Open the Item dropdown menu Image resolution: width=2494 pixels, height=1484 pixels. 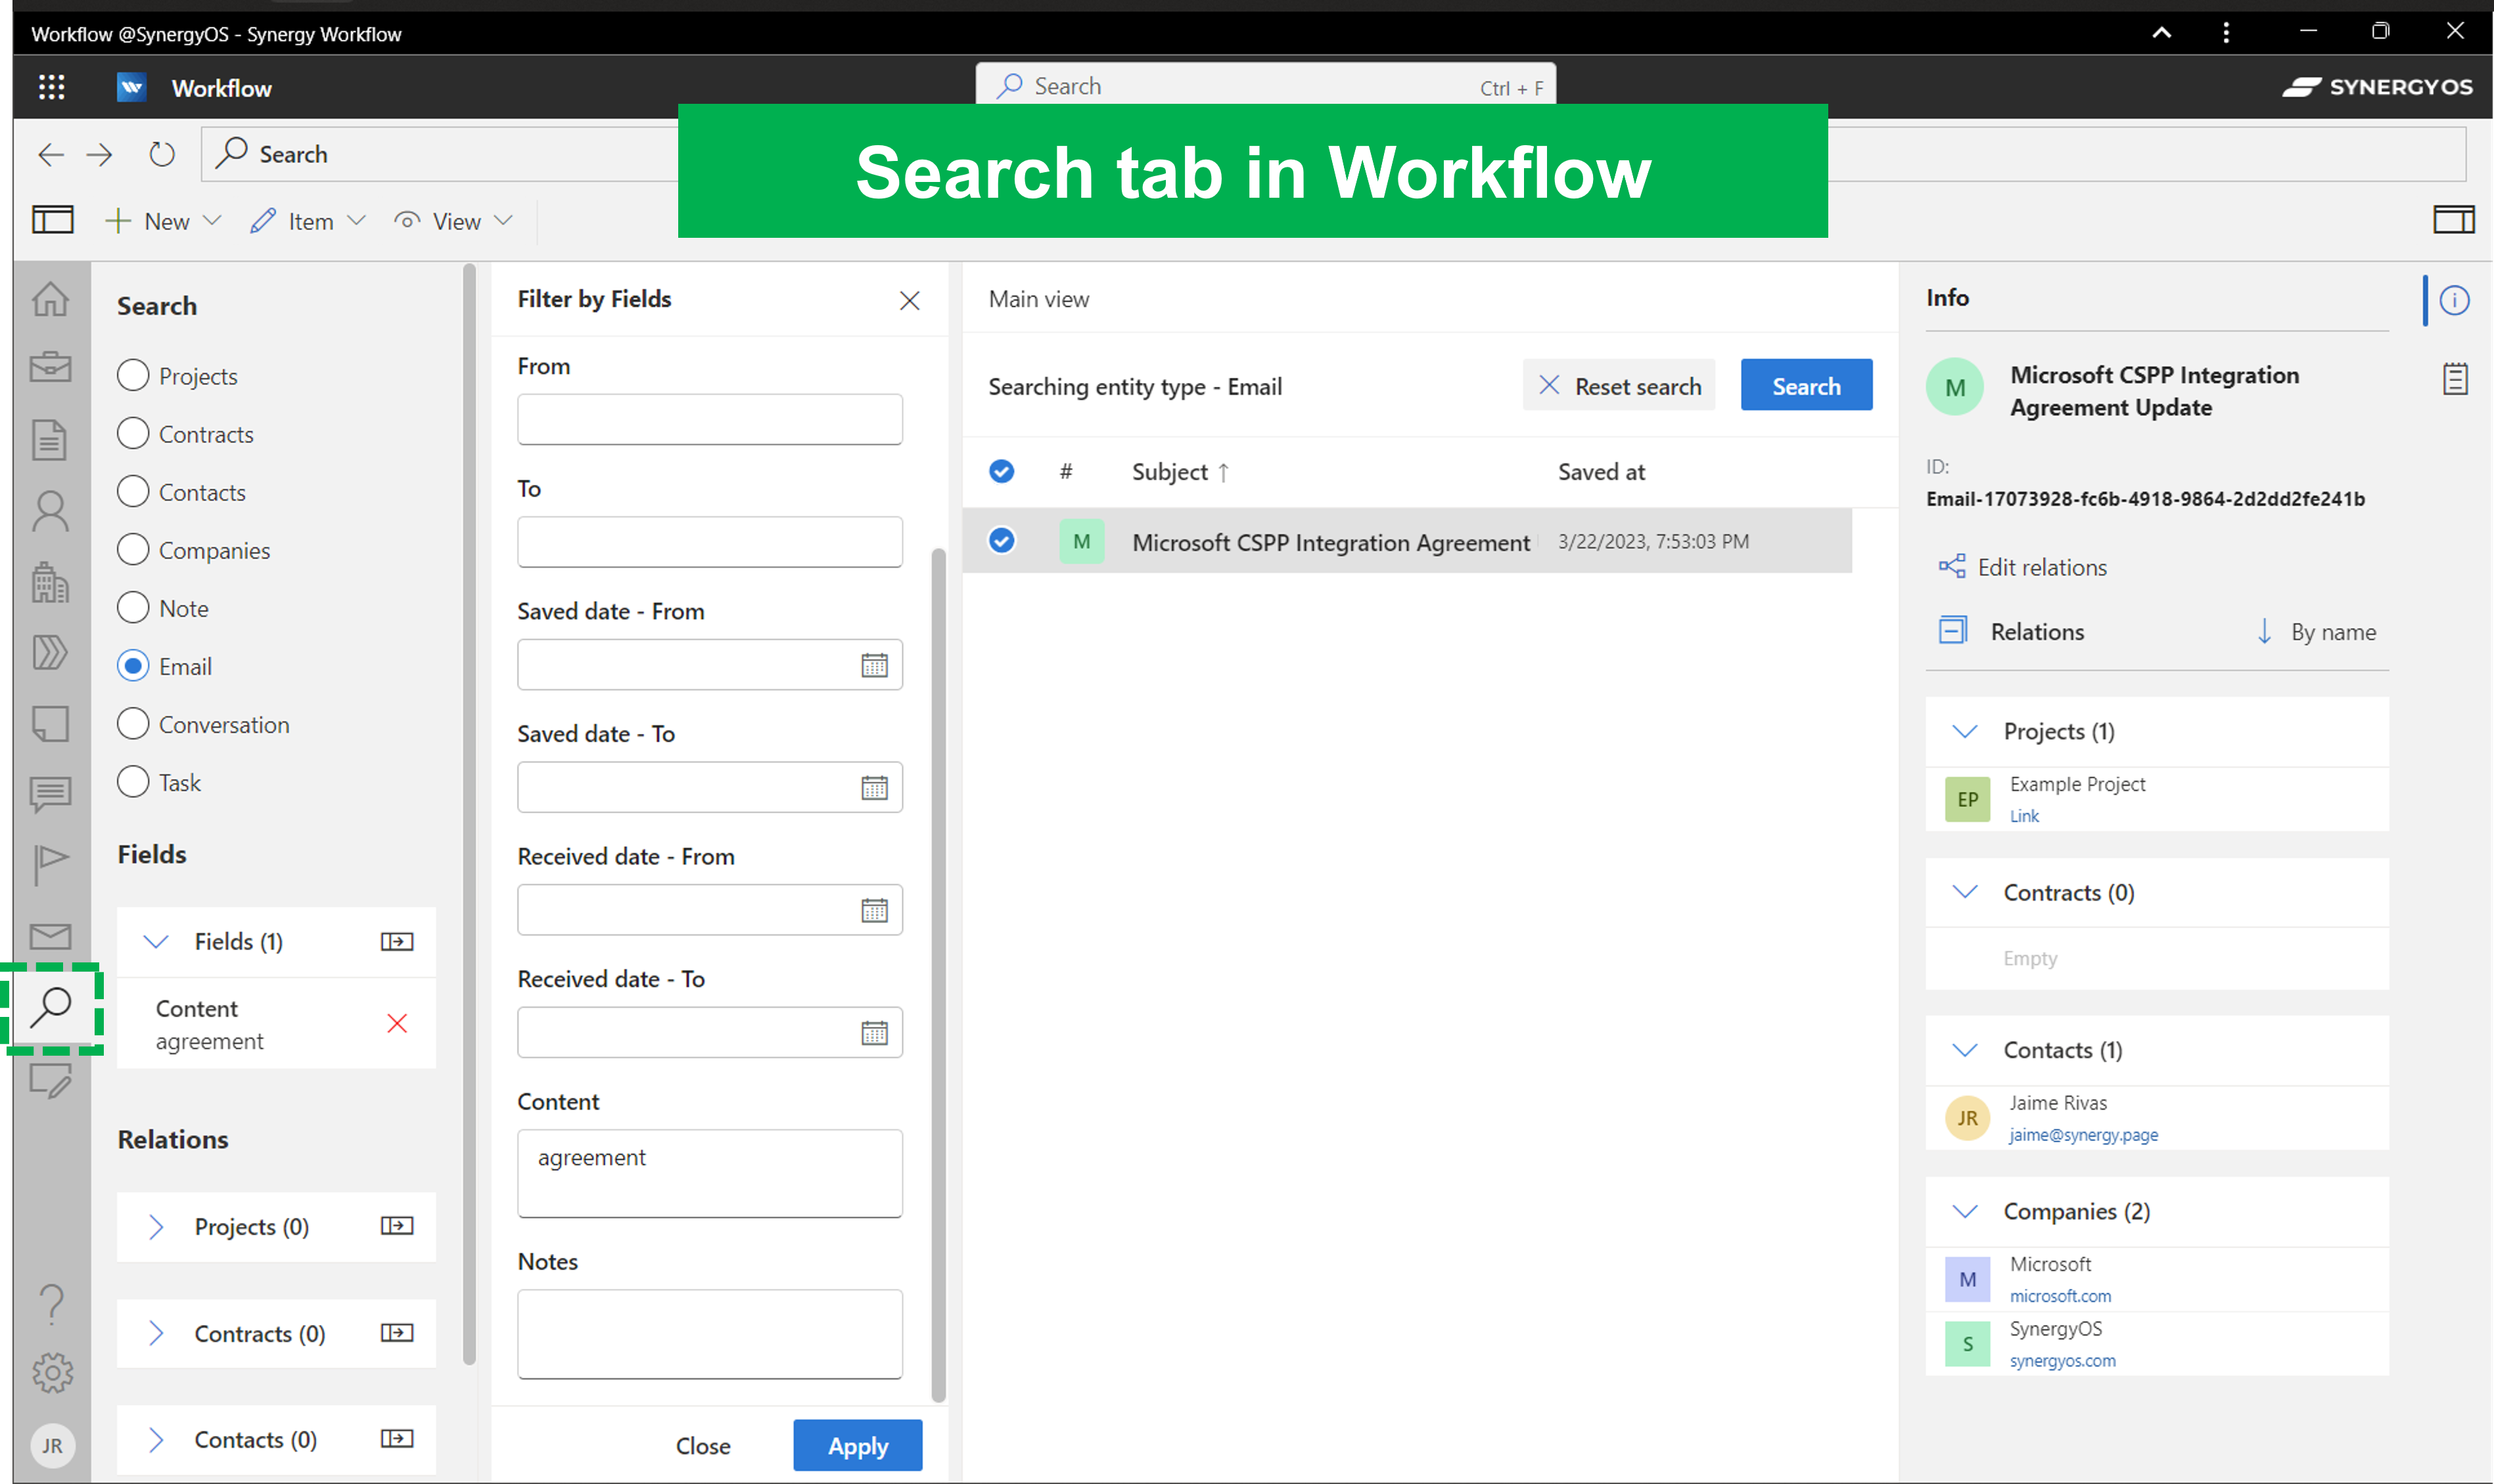pos(308,221)
